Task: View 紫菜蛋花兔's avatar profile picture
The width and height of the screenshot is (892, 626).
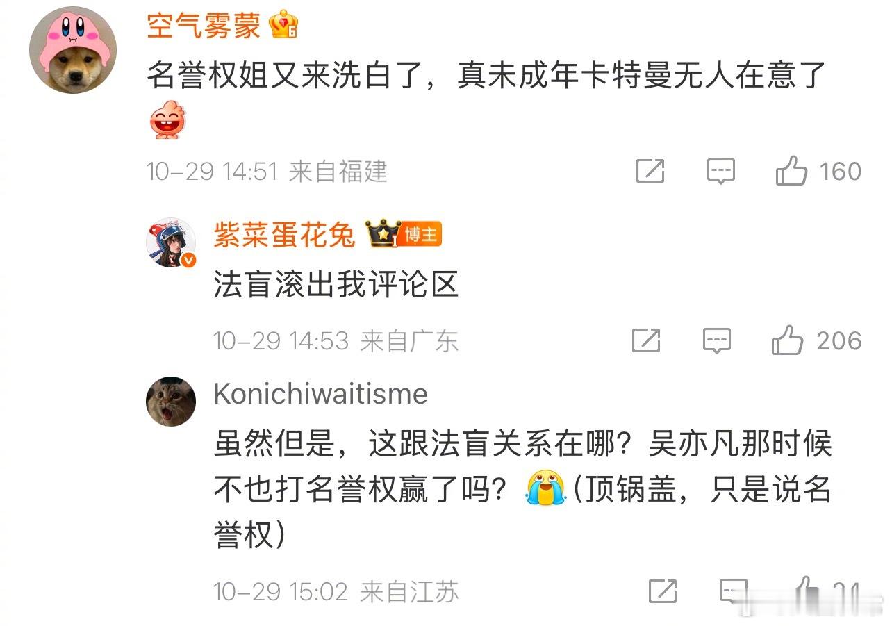Action: [x=171, y=242]
